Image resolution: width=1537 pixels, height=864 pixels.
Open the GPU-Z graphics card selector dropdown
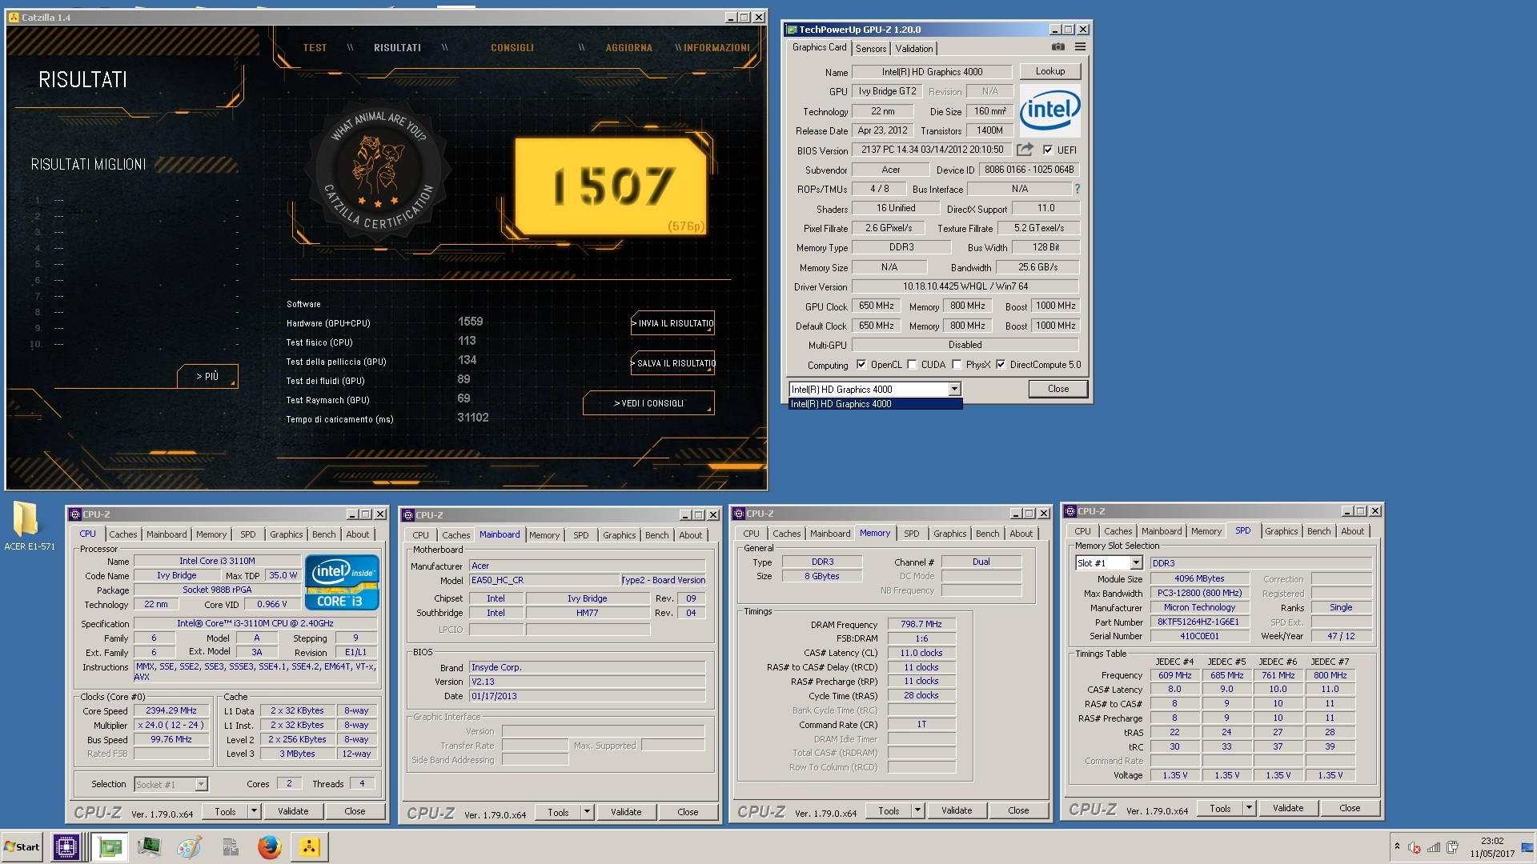click(954, 390)
